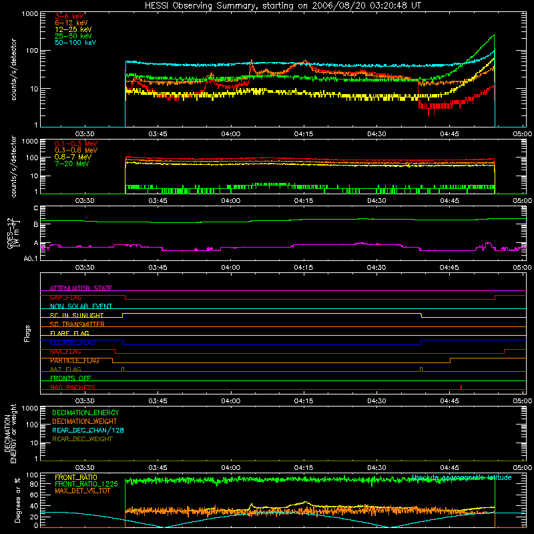The image size is (534, 534).
Task: Click the 03:45 tick under the flags panel
Action: 158,401
